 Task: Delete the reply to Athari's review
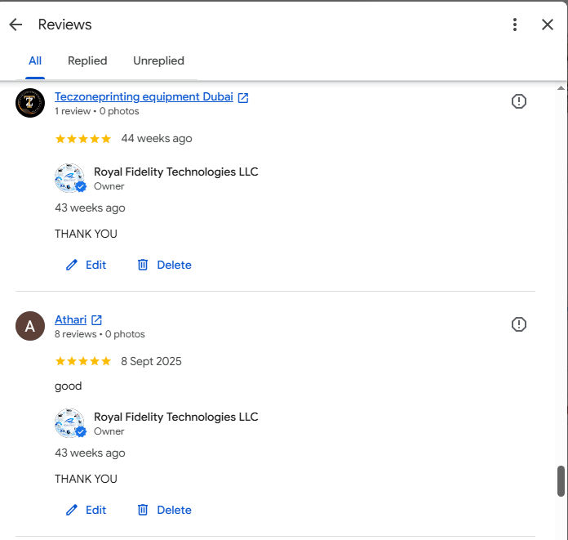(x=164, y=510)
